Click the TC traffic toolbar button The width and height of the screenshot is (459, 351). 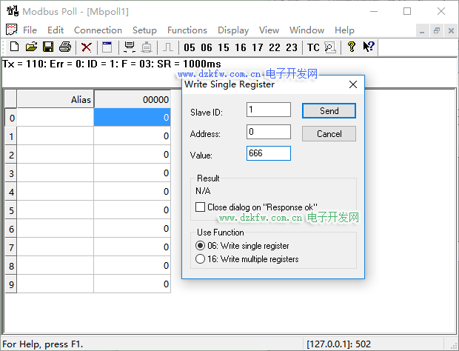[x=313, y=47]
